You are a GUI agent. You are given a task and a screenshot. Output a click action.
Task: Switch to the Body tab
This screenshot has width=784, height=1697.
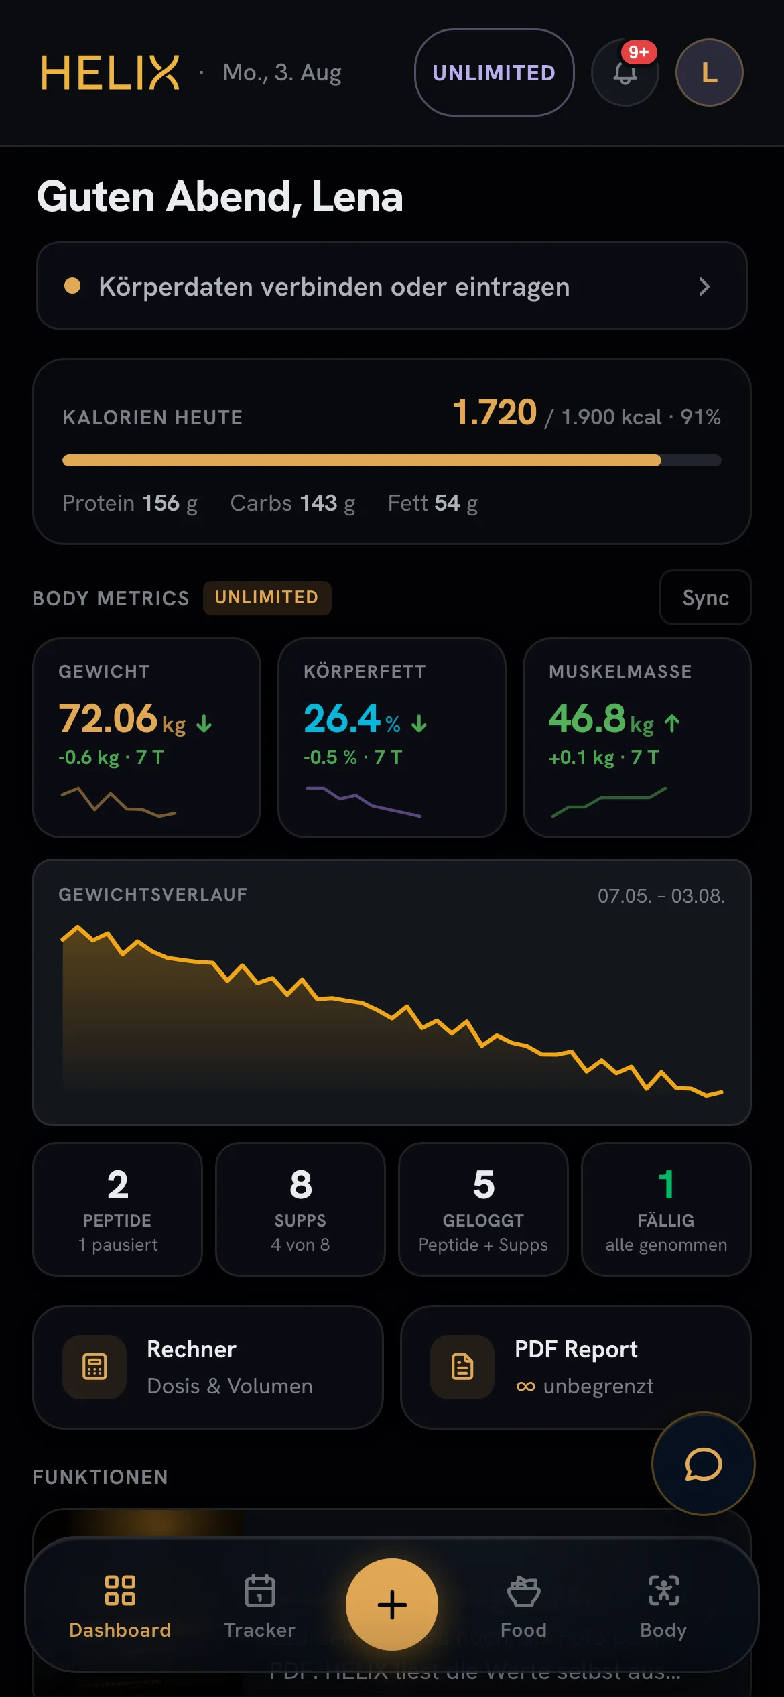click(663, 1606)
